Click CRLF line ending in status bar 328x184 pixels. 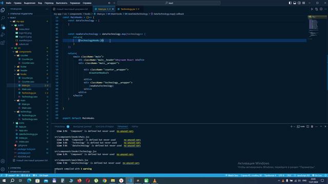click(x=289, y=175)
